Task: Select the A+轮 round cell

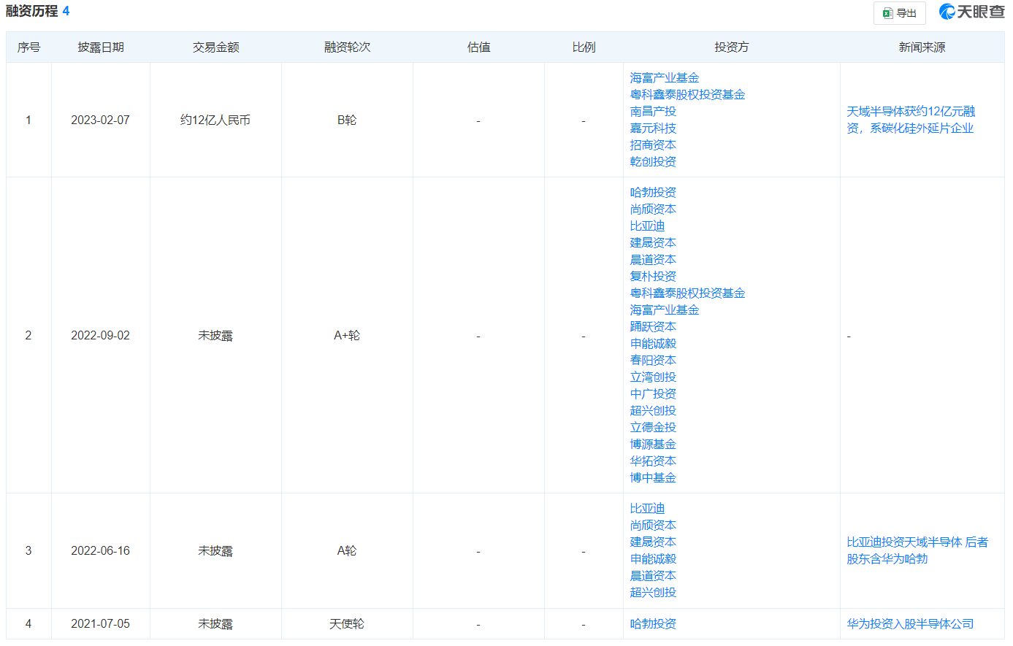Action: coord(347,336)
